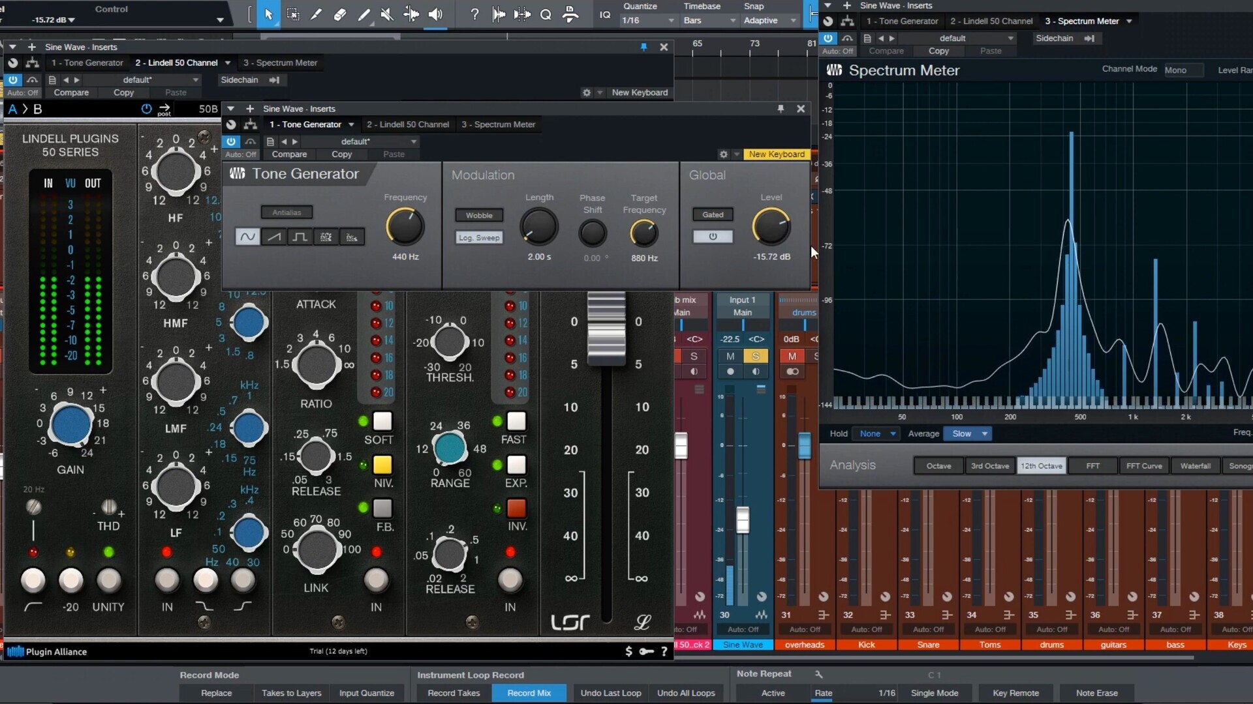
Task: Select the sine waveform in Tone Generator
Action: (x=247, y=237)
